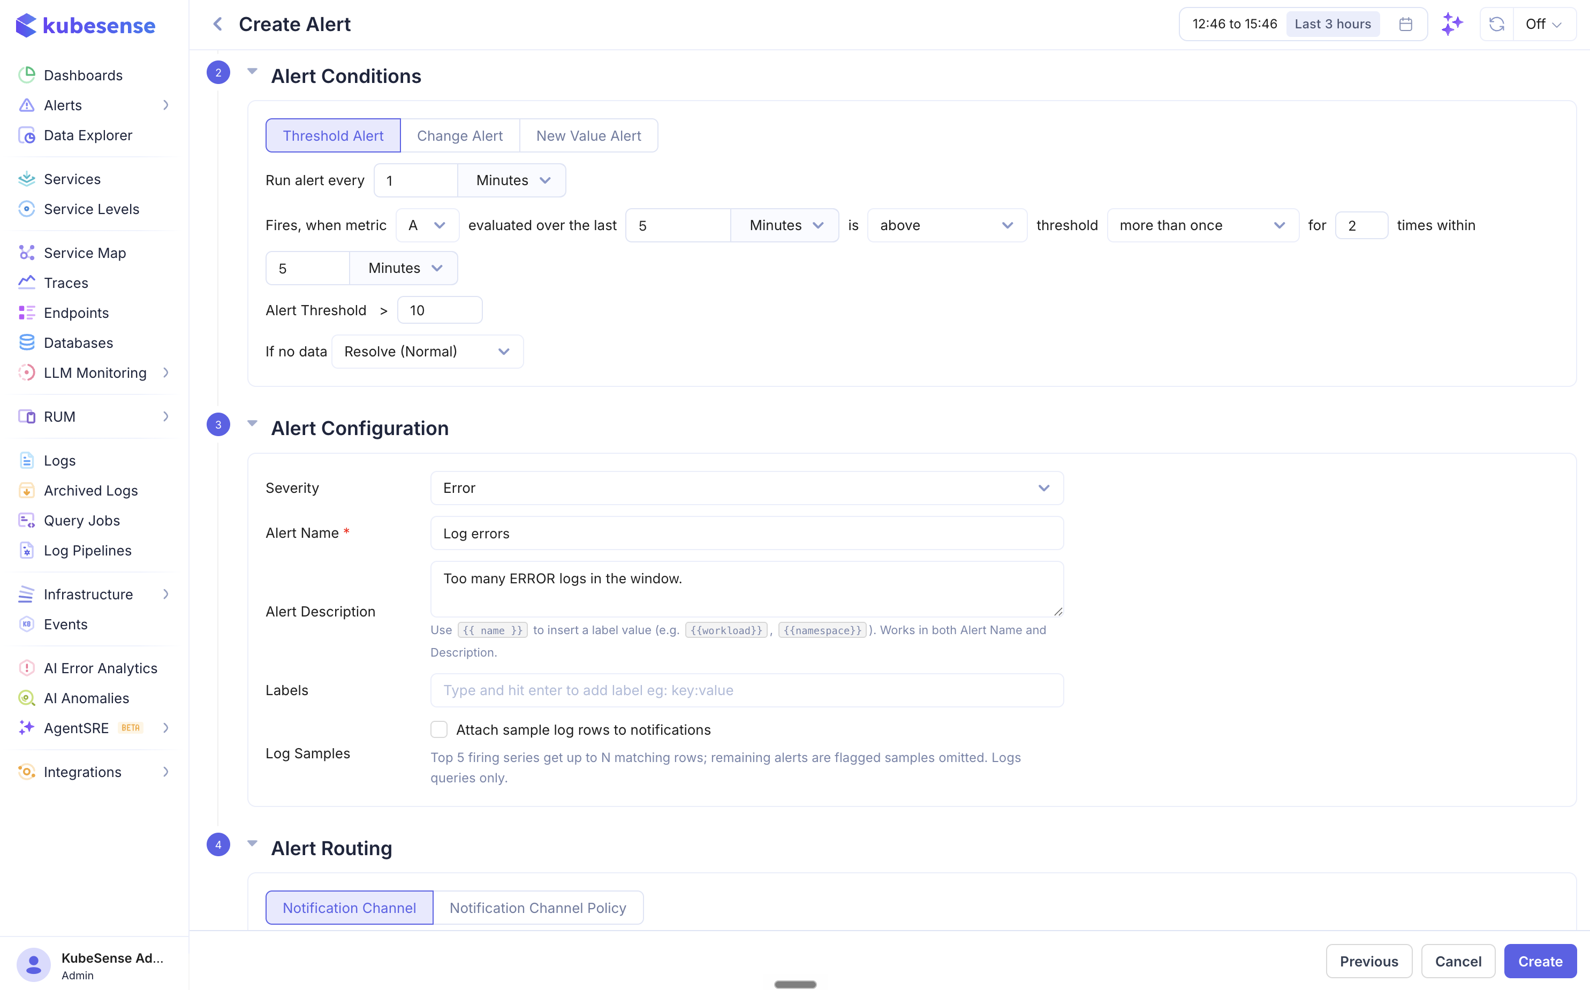This screenshot has height=990, width=1590.
Task: Open Service Map icon
Action: (x=27, y=253)
